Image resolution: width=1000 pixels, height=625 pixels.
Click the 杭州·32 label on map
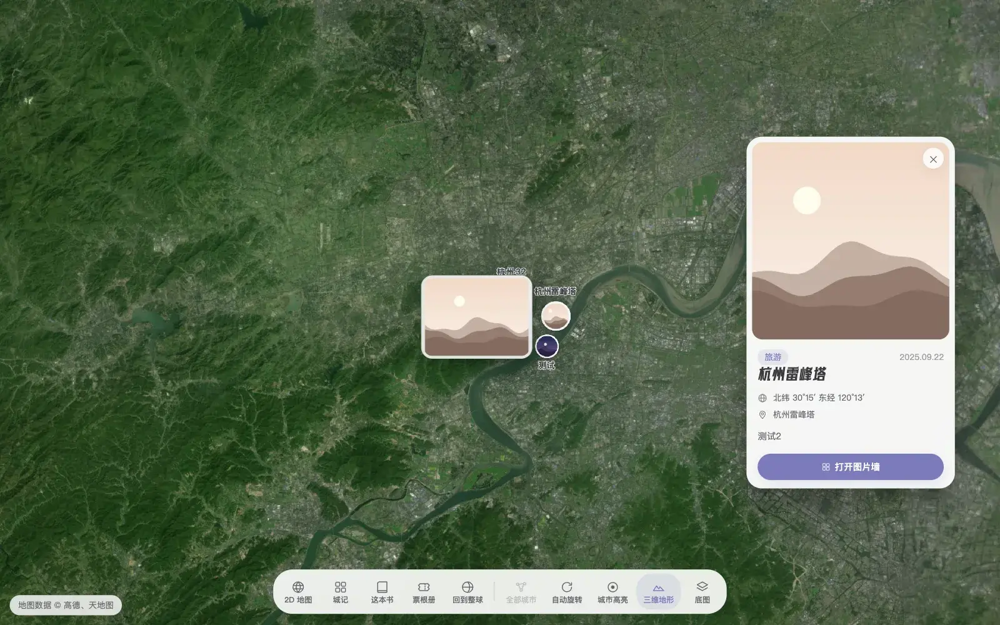point(511,271)
